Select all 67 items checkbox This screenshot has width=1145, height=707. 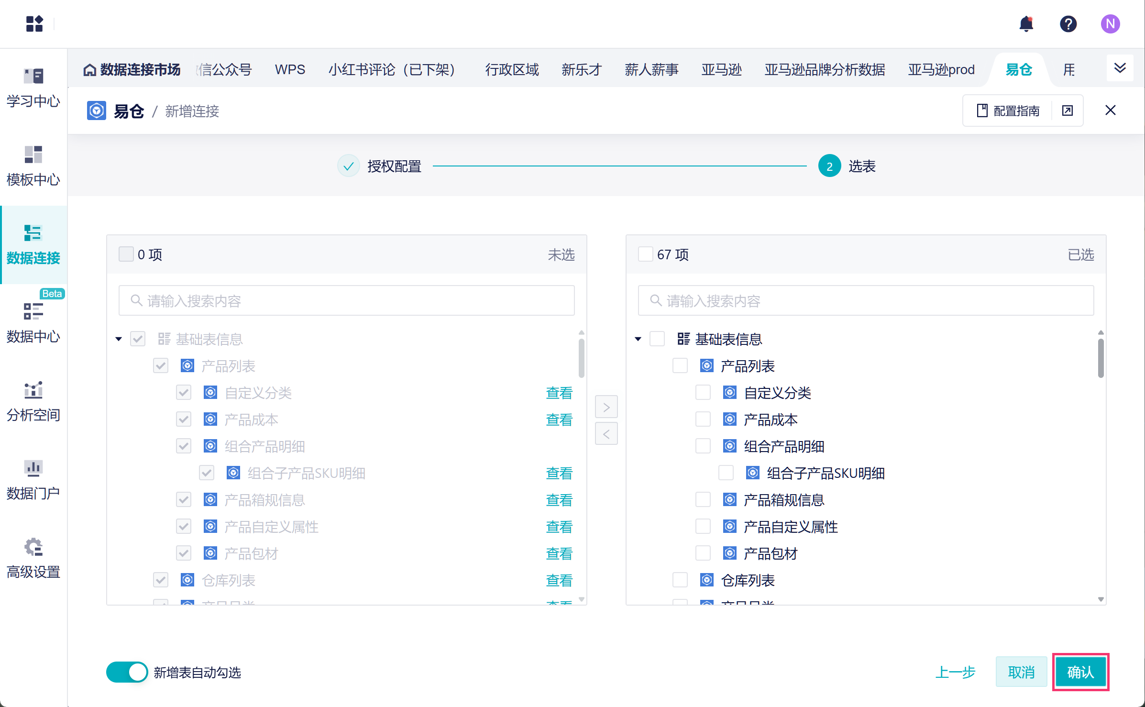point(645,254)
